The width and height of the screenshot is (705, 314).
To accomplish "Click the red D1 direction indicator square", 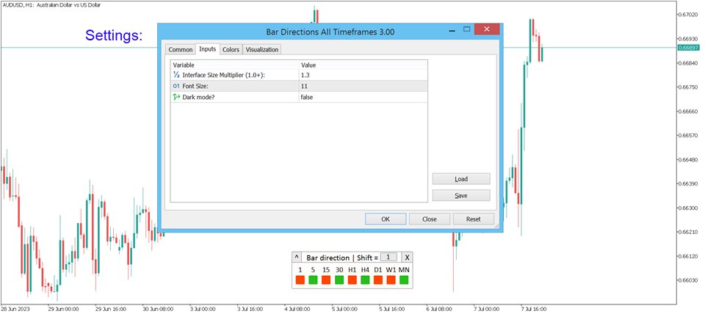I will click(x=377, y=280).
